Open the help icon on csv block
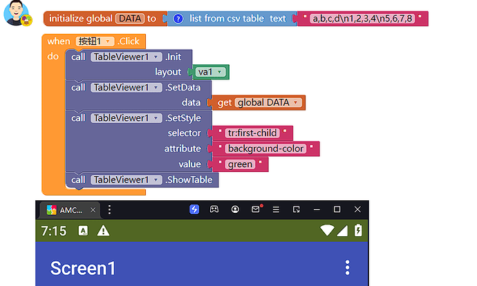Screen dimensions: 477x286 pyautogui.click(x=178, y=19)
